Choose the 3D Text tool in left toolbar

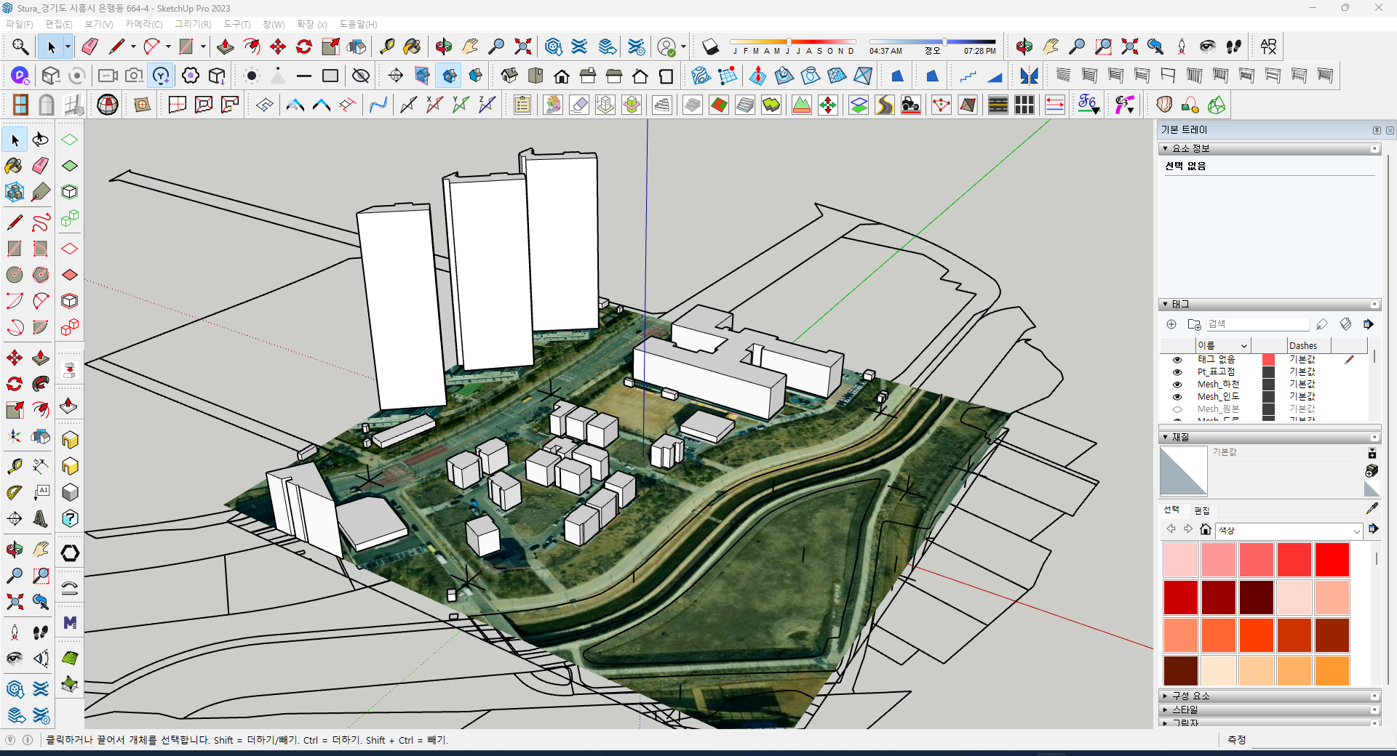tap(41, 519)
